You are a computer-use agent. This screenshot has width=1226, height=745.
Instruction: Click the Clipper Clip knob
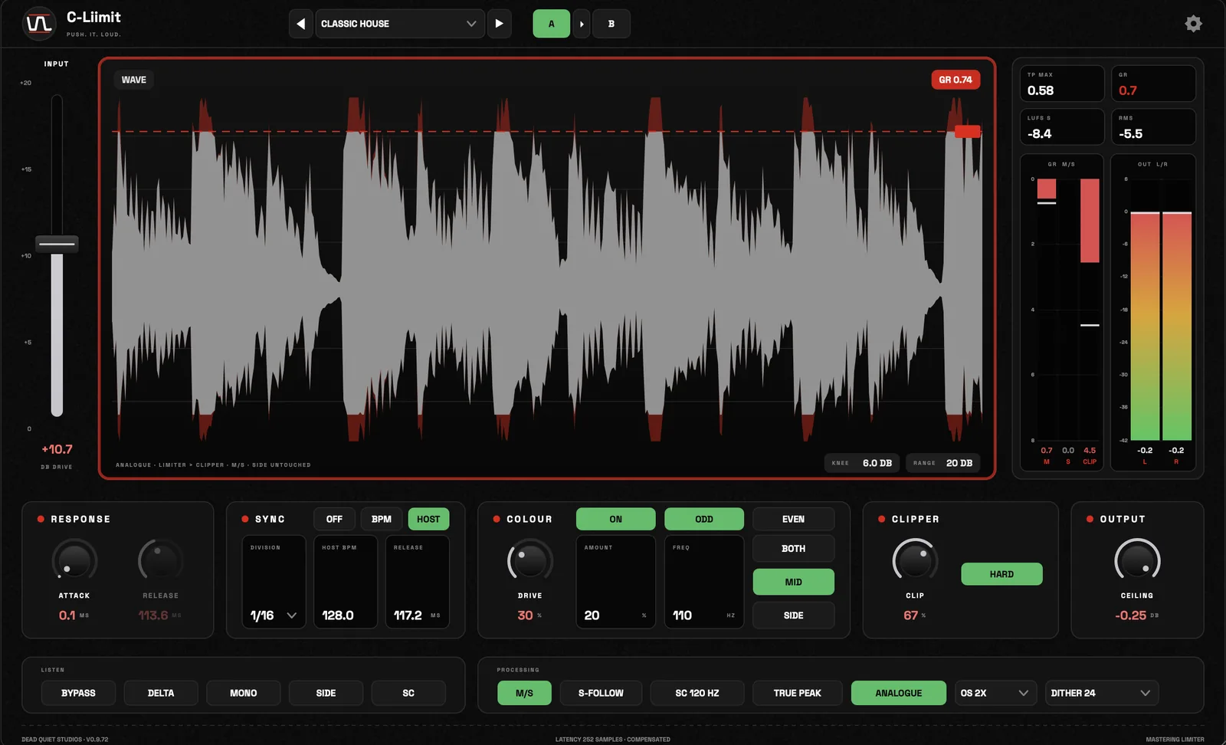click(915, 561)
